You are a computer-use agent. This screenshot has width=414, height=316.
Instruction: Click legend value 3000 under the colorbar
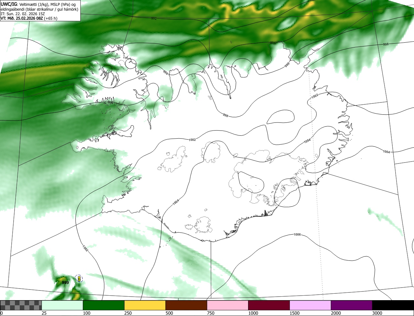pos(377,313)
